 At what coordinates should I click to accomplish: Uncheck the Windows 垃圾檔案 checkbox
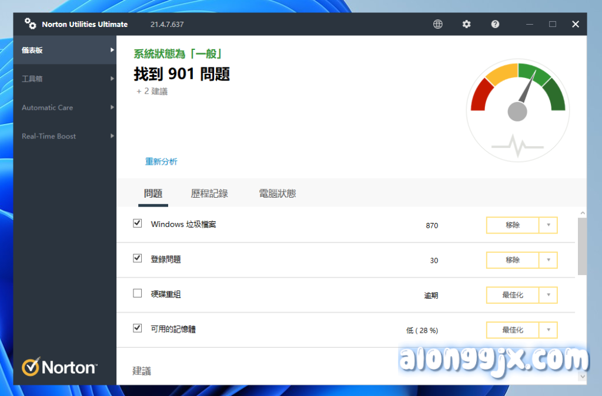click(138, 224)
